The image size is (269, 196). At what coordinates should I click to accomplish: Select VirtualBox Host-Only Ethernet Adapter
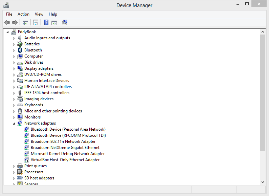[65, 160]
